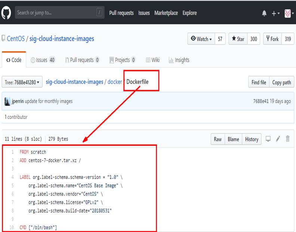Click line number 4 in the code
The image size is (296, 232).
tap(12, 177)
